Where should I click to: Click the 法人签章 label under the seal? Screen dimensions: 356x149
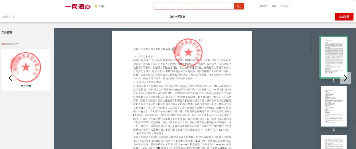coord(26,86)
